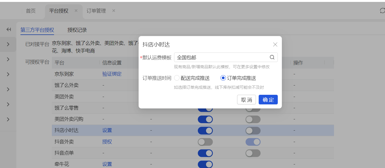Click the 饿了么零售 platform cell
This screenshot has width=385, height=168.
pyautogui.click(x=67, y=108)
